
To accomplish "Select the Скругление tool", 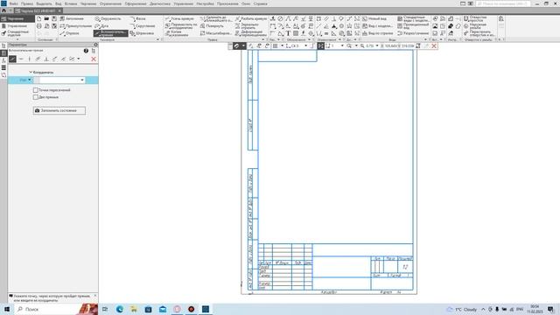I will (x=143, y=26).
